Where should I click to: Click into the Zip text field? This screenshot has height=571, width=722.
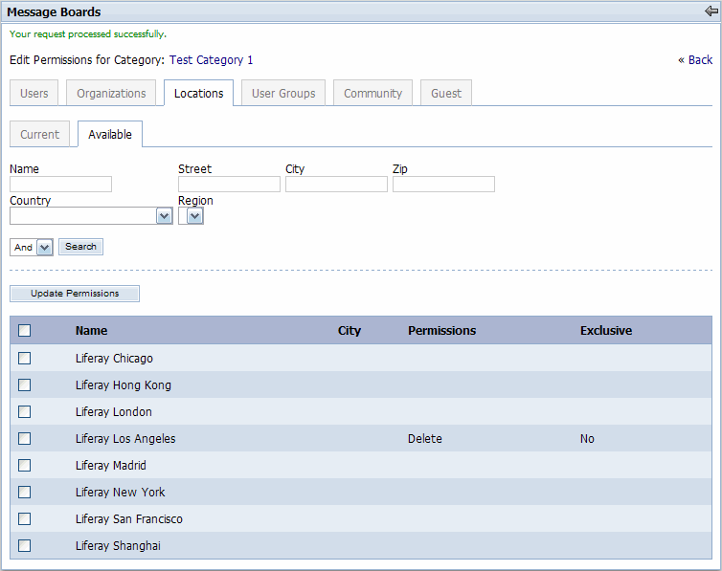[443, 185]
